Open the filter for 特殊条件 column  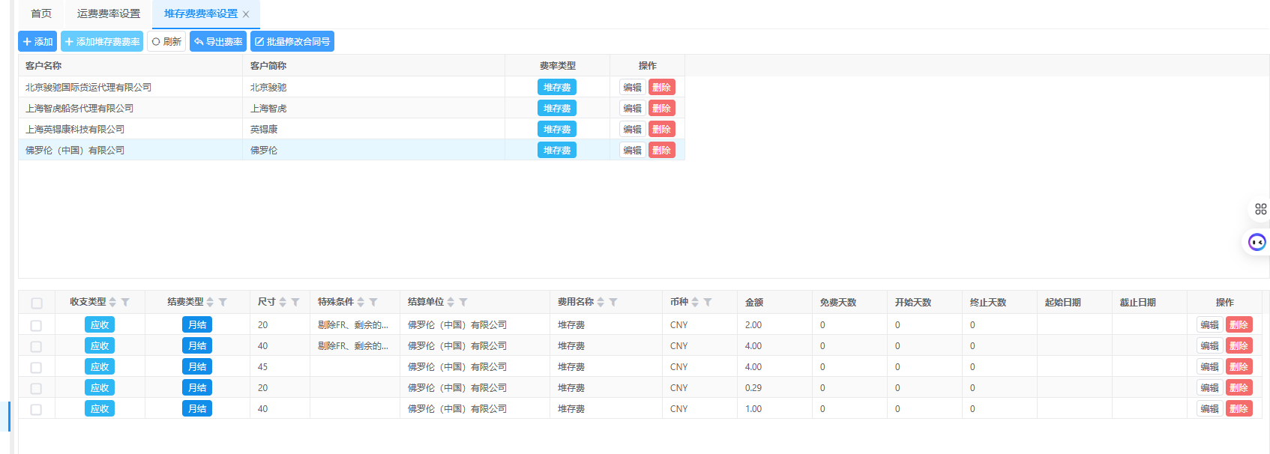click(x=373, y=302)
